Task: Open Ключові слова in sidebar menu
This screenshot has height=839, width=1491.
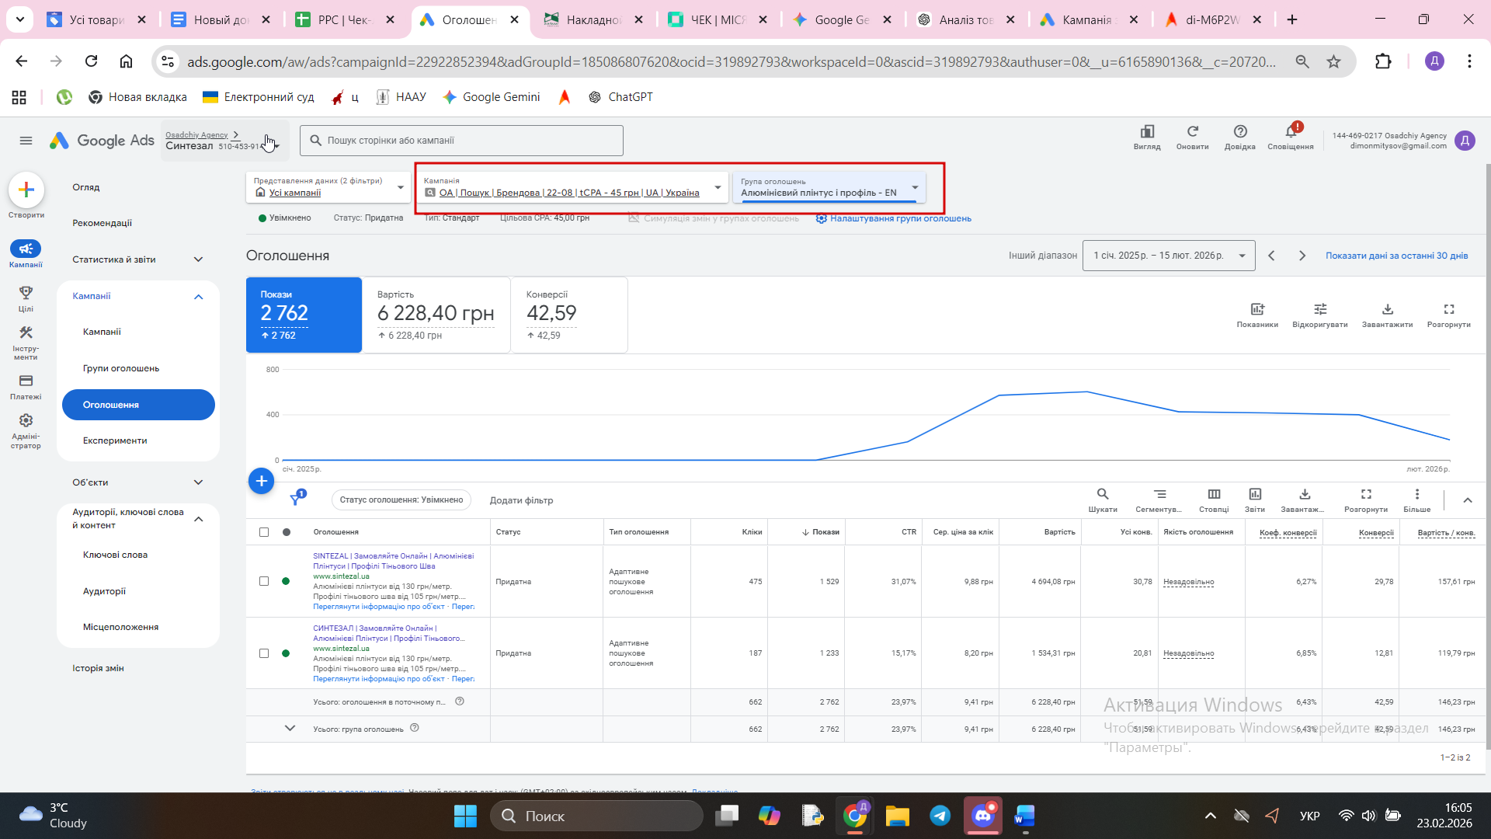Action: (x=115, y=555)
